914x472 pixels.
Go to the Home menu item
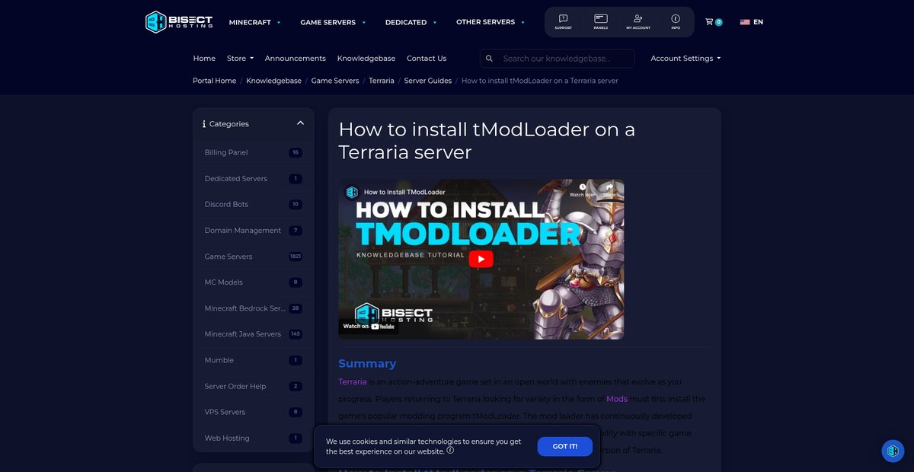pos(204,59)
